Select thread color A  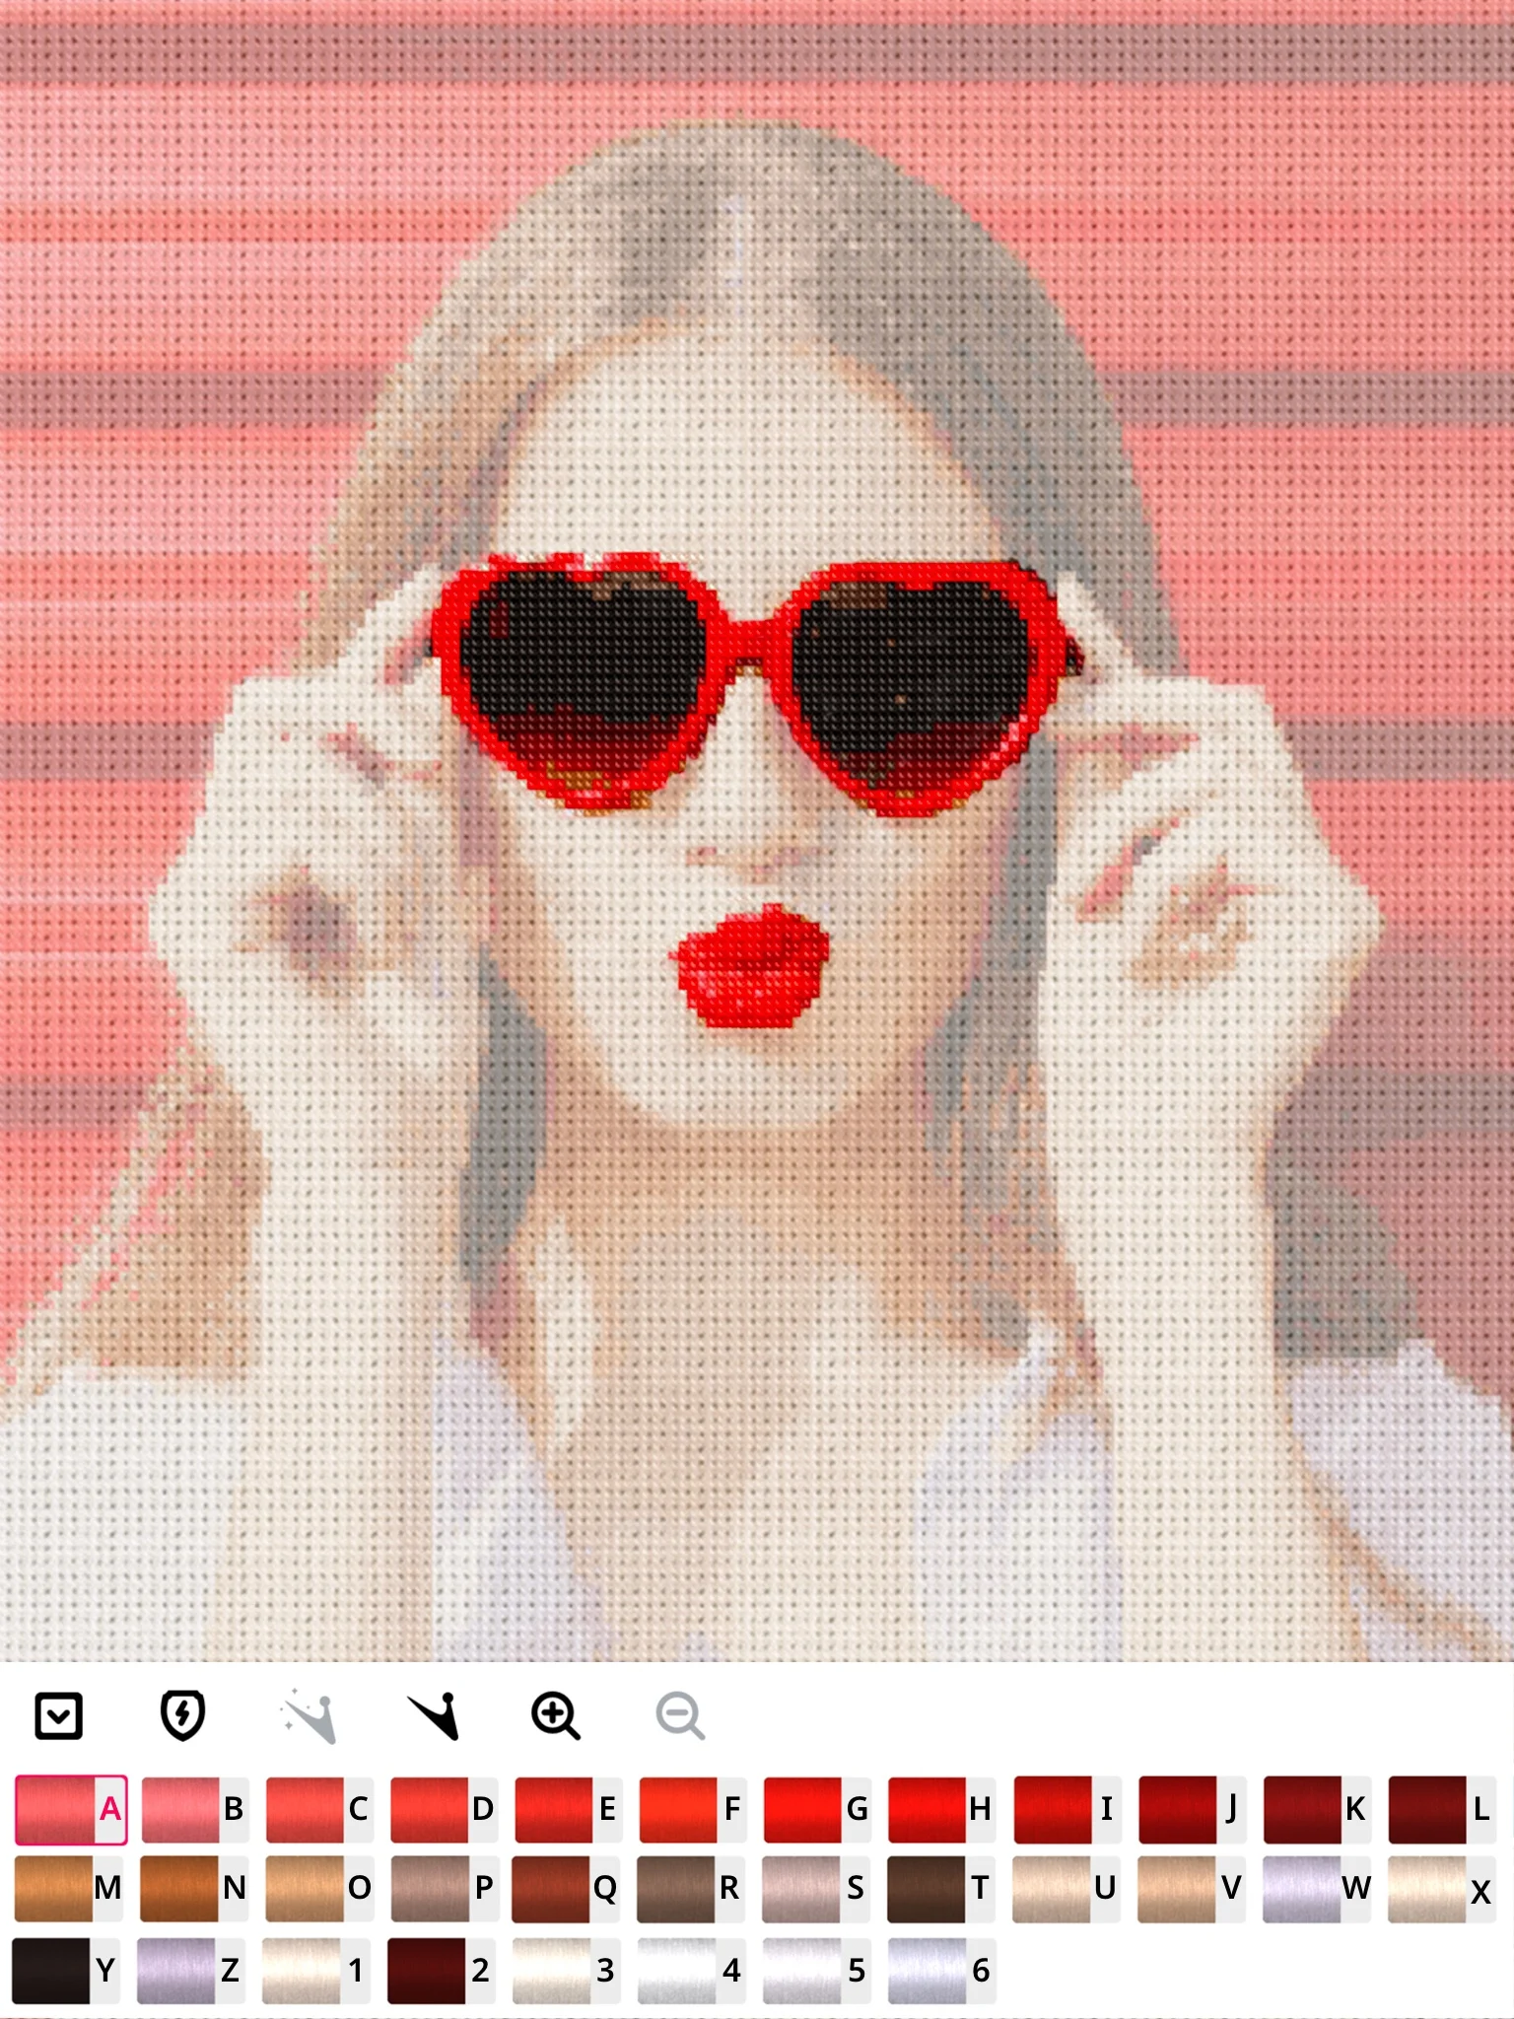pos(71,1809)
